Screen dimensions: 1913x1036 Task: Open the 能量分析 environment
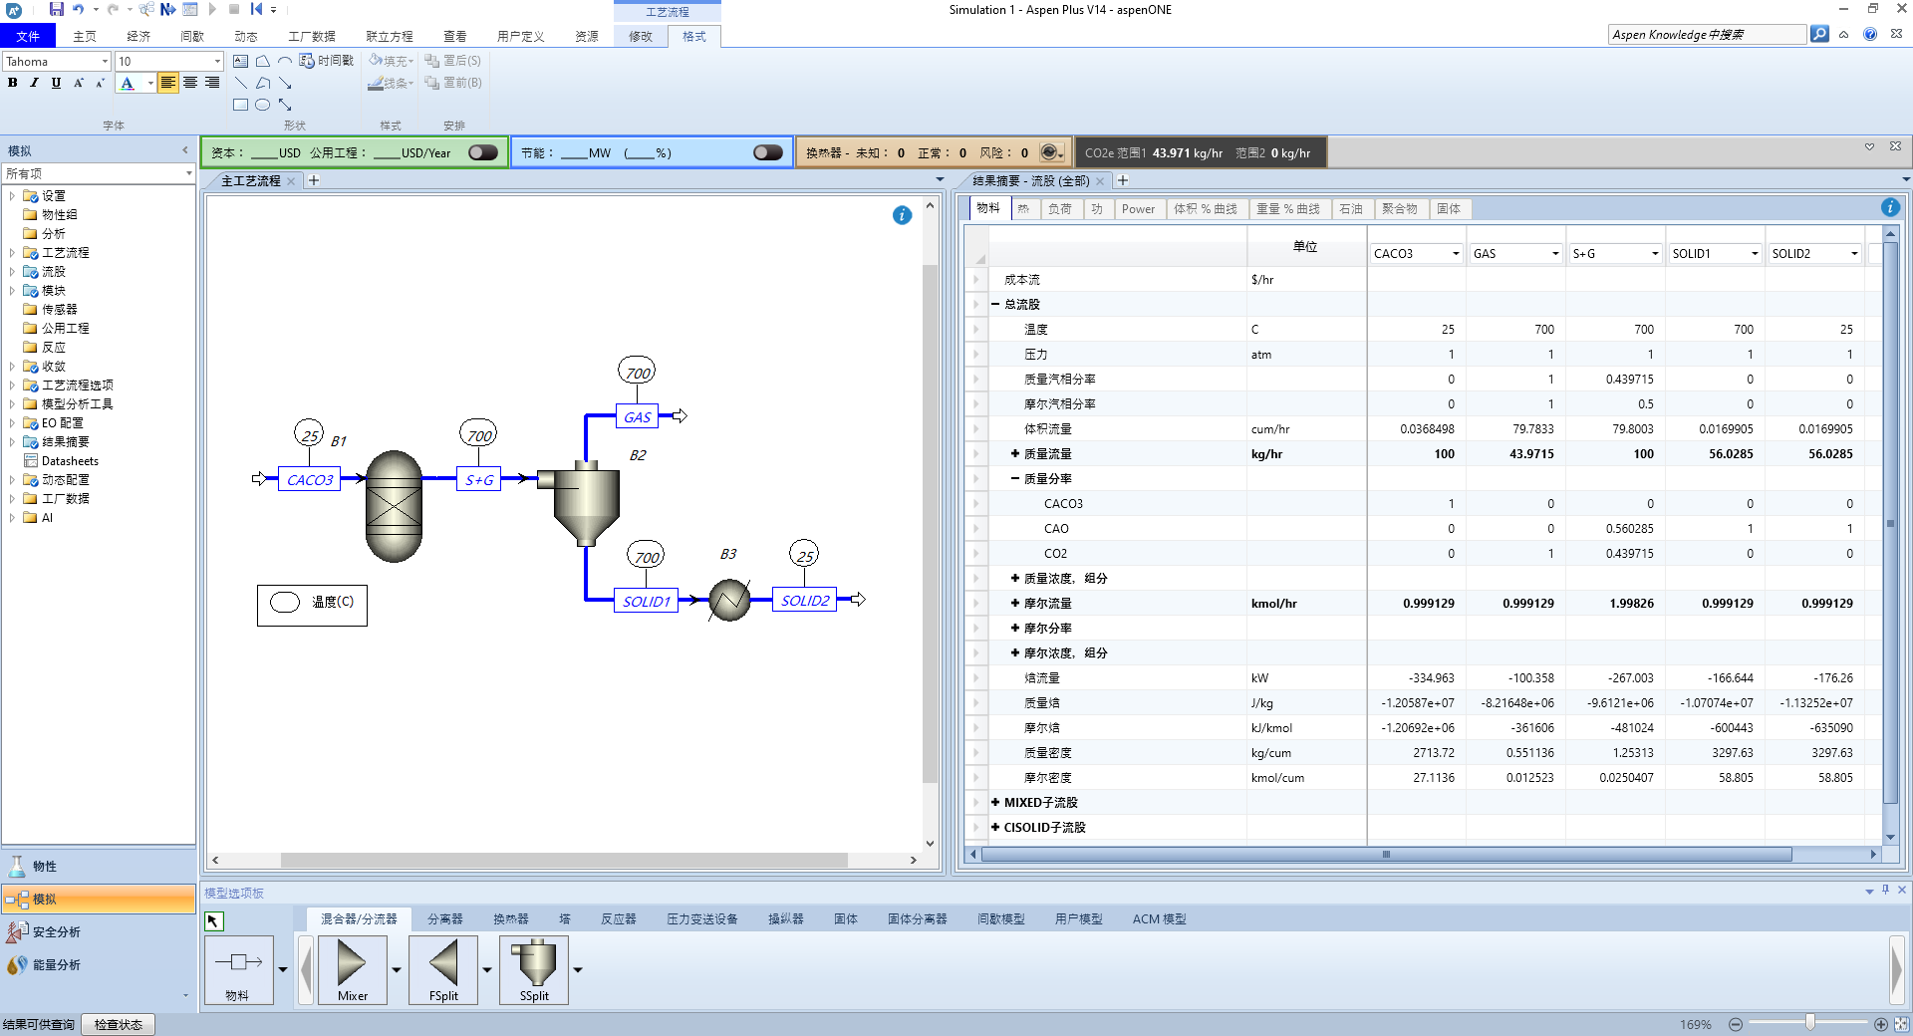pyautogui.click(x=99, y=964)
